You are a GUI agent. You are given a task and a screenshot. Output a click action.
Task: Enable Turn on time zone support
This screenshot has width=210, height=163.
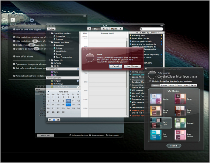click(x=14, y=30)
